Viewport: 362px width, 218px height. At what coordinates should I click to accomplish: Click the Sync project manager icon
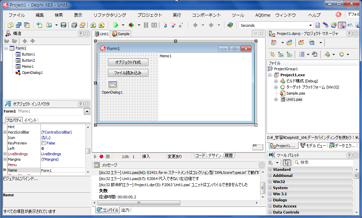tap(272, 54)
